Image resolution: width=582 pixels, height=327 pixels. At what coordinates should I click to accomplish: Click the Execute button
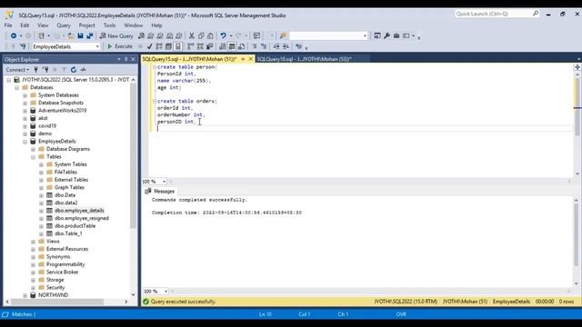[120, 46]
